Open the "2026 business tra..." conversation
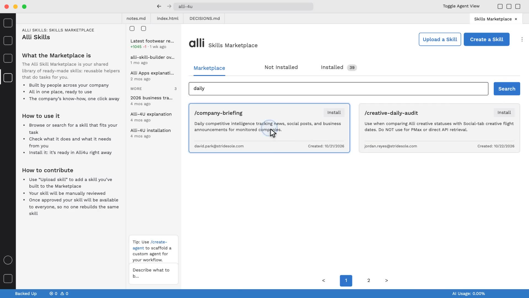Viewport: 529px width, 298px height. [153, 100]
